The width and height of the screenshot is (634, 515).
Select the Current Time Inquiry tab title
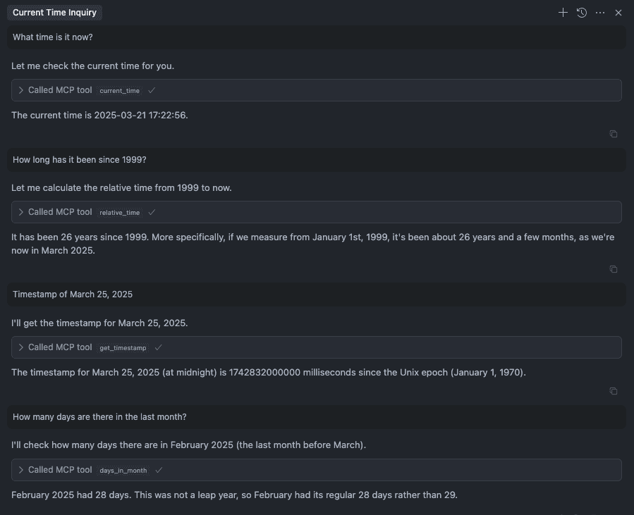[x=54, y=13]
